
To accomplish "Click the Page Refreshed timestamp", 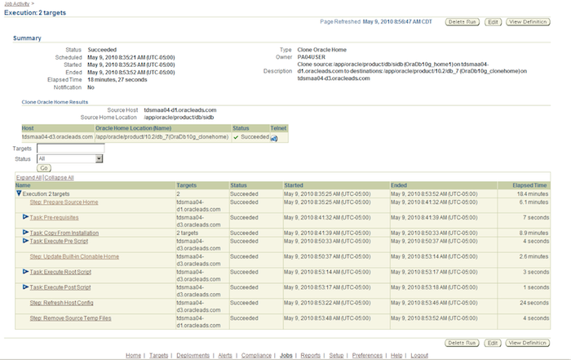I will click(x=397, y=21).
